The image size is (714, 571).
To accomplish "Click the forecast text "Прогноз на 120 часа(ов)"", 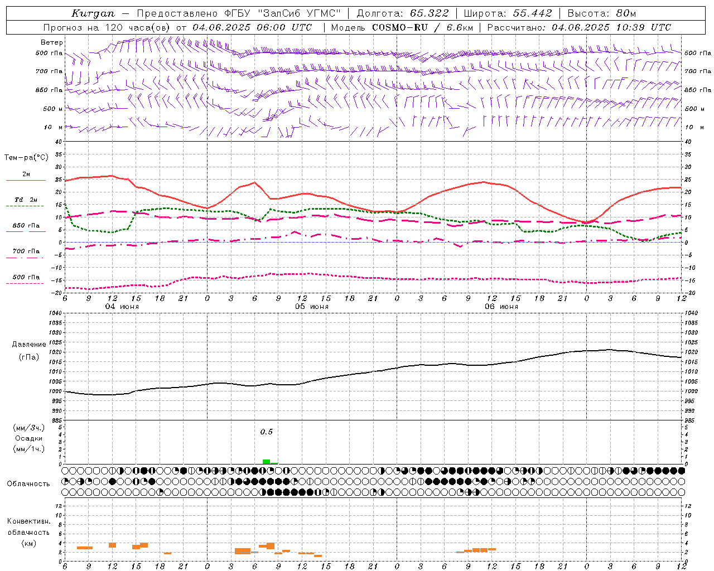I will click(107, 27).
